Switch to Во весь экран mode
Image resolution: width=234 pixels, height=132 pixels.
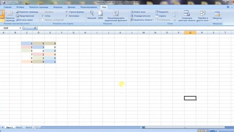click(x=24, y=20)
